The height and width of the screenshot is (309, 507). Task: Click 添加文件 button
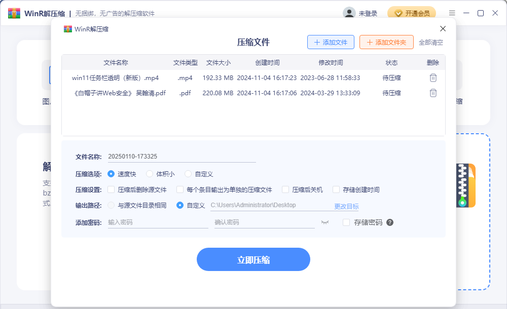(x=331, y=43)
